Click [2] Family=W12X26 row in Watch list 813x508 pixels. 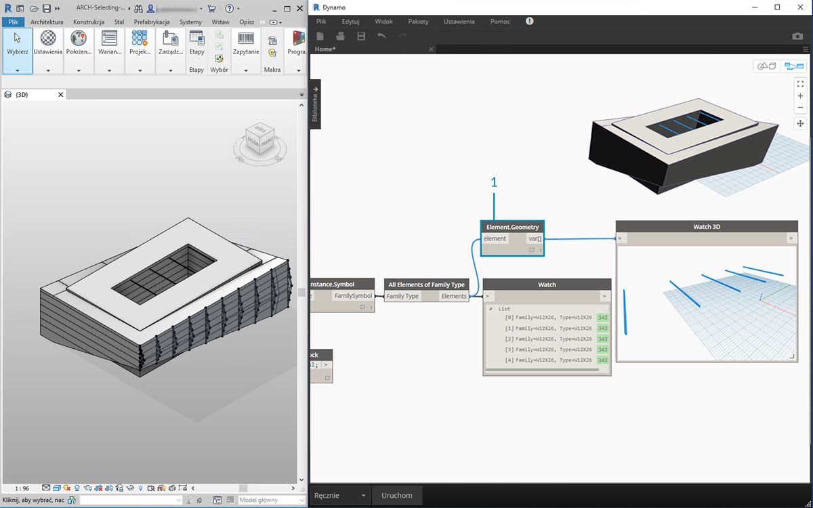[x=548, y=338]
